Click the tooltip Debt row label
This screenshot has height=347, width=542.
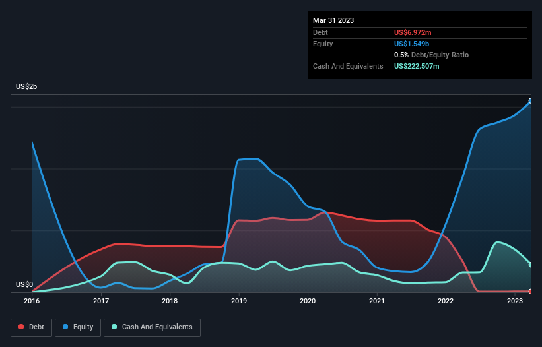tap(320, 32)
